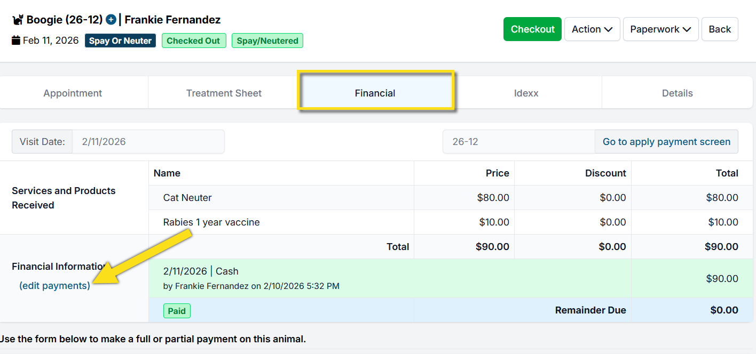Switch to the Appointment tab
This screenshot has height=354, width=756.
coord(73,93)
